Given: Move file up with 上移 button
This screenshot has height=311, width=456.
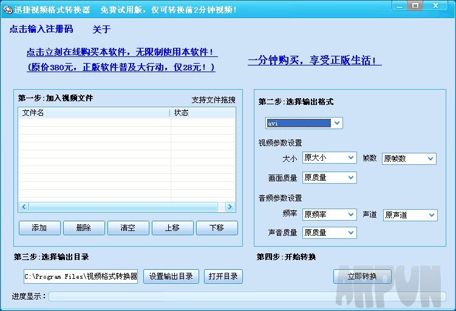Looking at the screenshot, I should pos(172,228).
